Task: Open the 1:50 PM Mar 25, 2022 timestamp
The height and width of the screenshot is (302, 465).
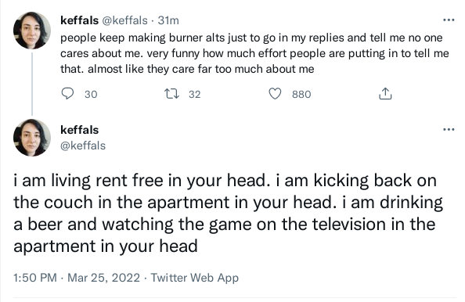Action: click(77, 278)
